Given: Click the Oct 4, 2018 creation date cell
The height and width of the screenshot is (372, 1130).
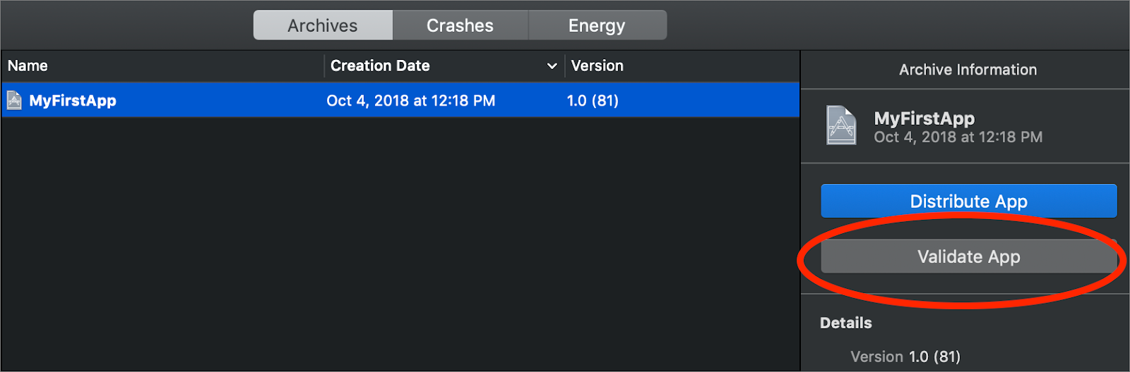Looking at the screenshot, I should click(x=410, y=101).
